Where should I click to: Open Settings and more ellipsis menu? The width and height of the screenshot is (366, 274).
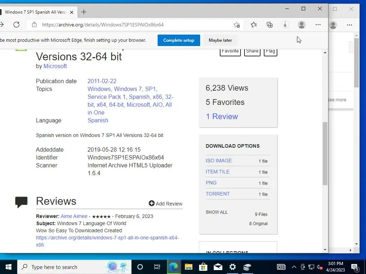(x=318, y=25)
